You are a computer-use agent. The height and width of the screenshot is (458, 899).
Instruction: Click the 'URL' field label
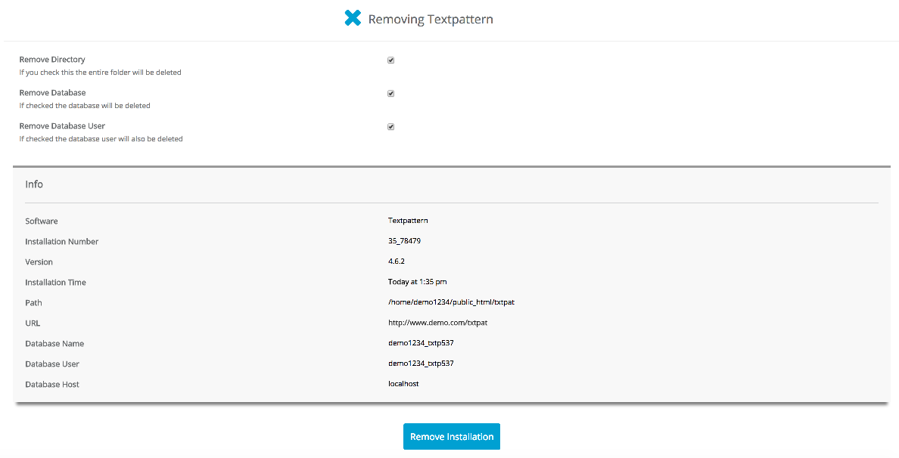[33, 323]
